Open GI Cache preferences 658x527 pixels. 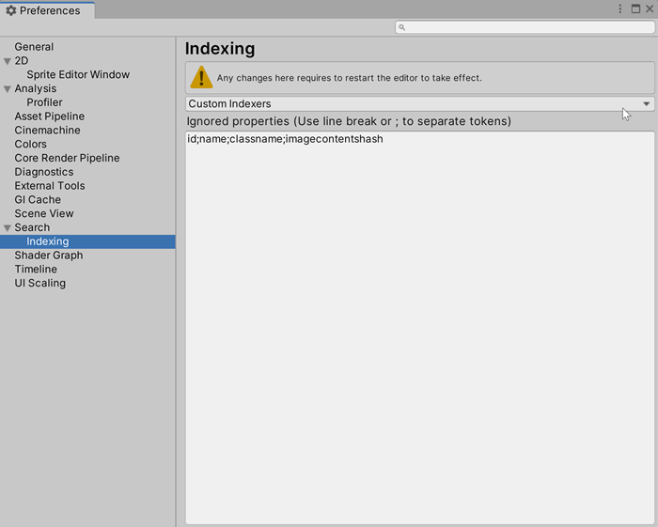pyautogui.click(x=38, y=199)
